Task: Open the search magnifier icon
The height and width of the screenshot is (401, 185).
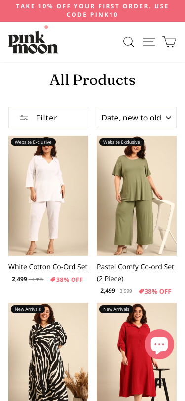Action: click(x=129, y=42)
